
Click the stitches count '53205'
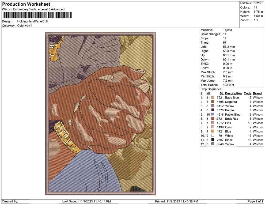[x=258, y=3]
